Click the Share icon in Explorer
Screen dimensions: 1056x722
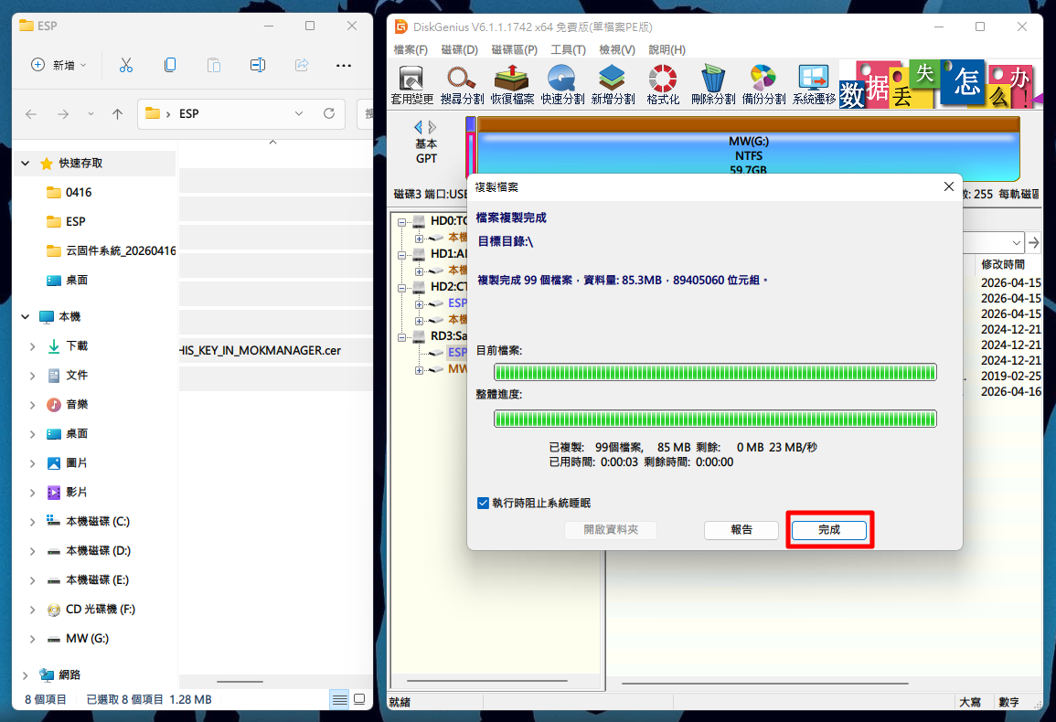(301, 65)
